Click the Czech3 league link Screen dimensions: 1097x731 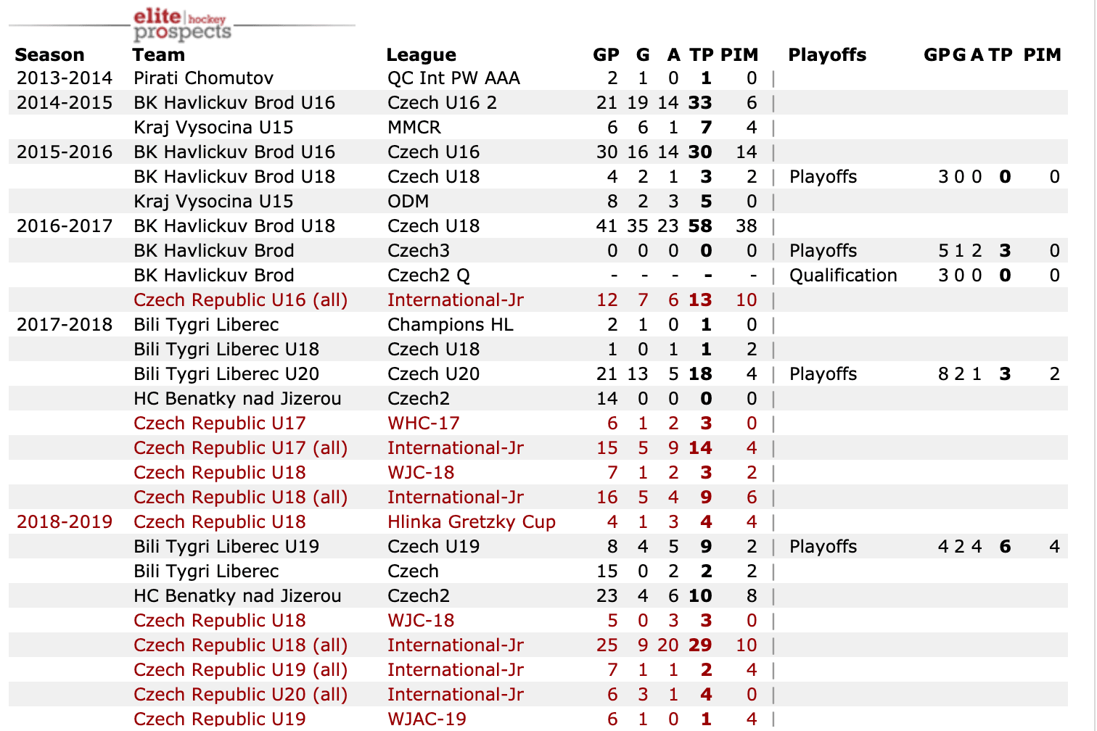coord(418,251)
